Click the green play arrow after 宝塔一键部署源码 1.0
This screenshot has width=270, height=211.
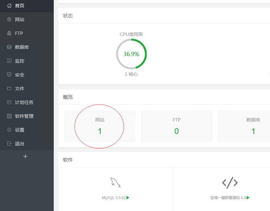[x=248, y=198]
